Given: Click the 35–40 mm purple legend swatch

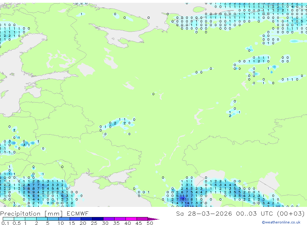Looking at the screenshot, I should pyautogui.click(x=120, y=219).
